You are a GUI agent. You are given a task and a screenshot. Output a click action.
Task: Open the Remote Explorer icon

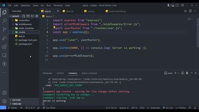(x=4, y=55)
